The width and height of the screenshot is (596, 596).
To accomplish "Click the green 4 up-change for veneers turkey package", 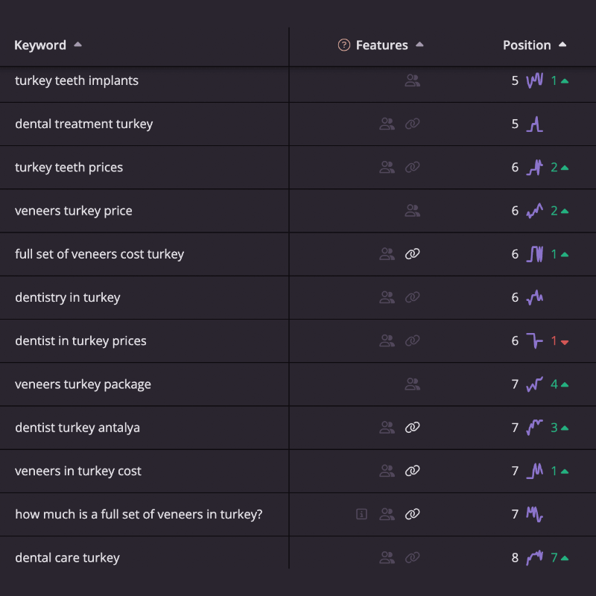I will click(x=560, y=384).
